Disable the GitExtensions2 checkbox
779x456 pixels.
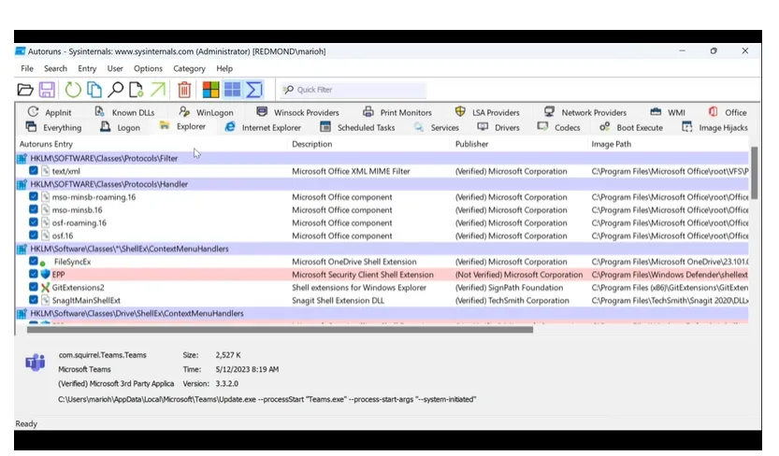click(x=34, y=287)
